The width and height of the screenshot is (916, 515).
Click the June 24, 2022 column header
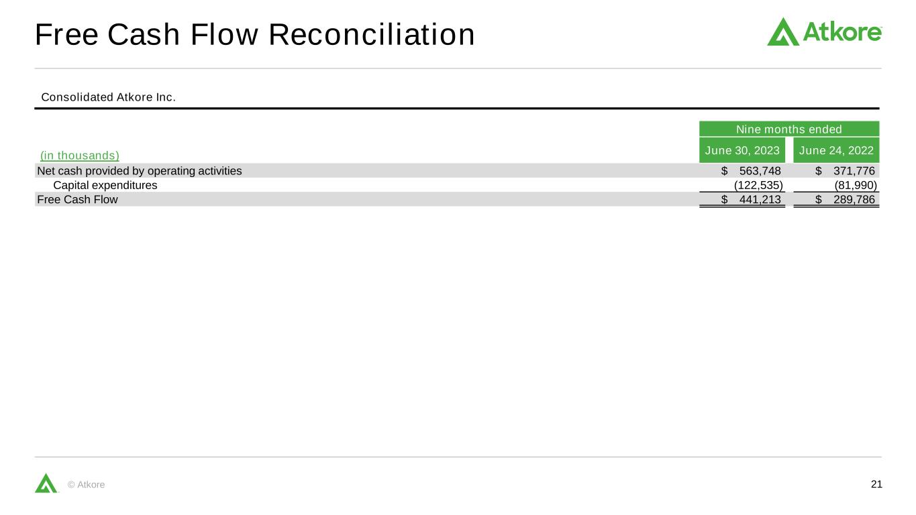point(836,150)
